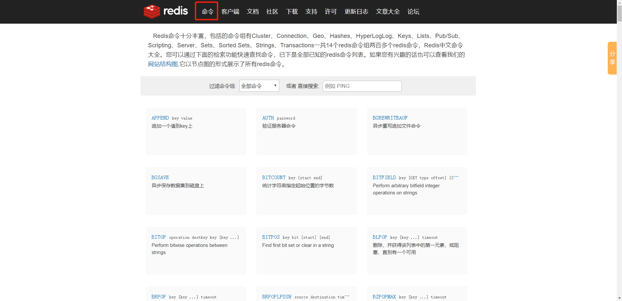622x301 pixels.
Task: Open the AUTH password command
Action: [x=268, y=118]
